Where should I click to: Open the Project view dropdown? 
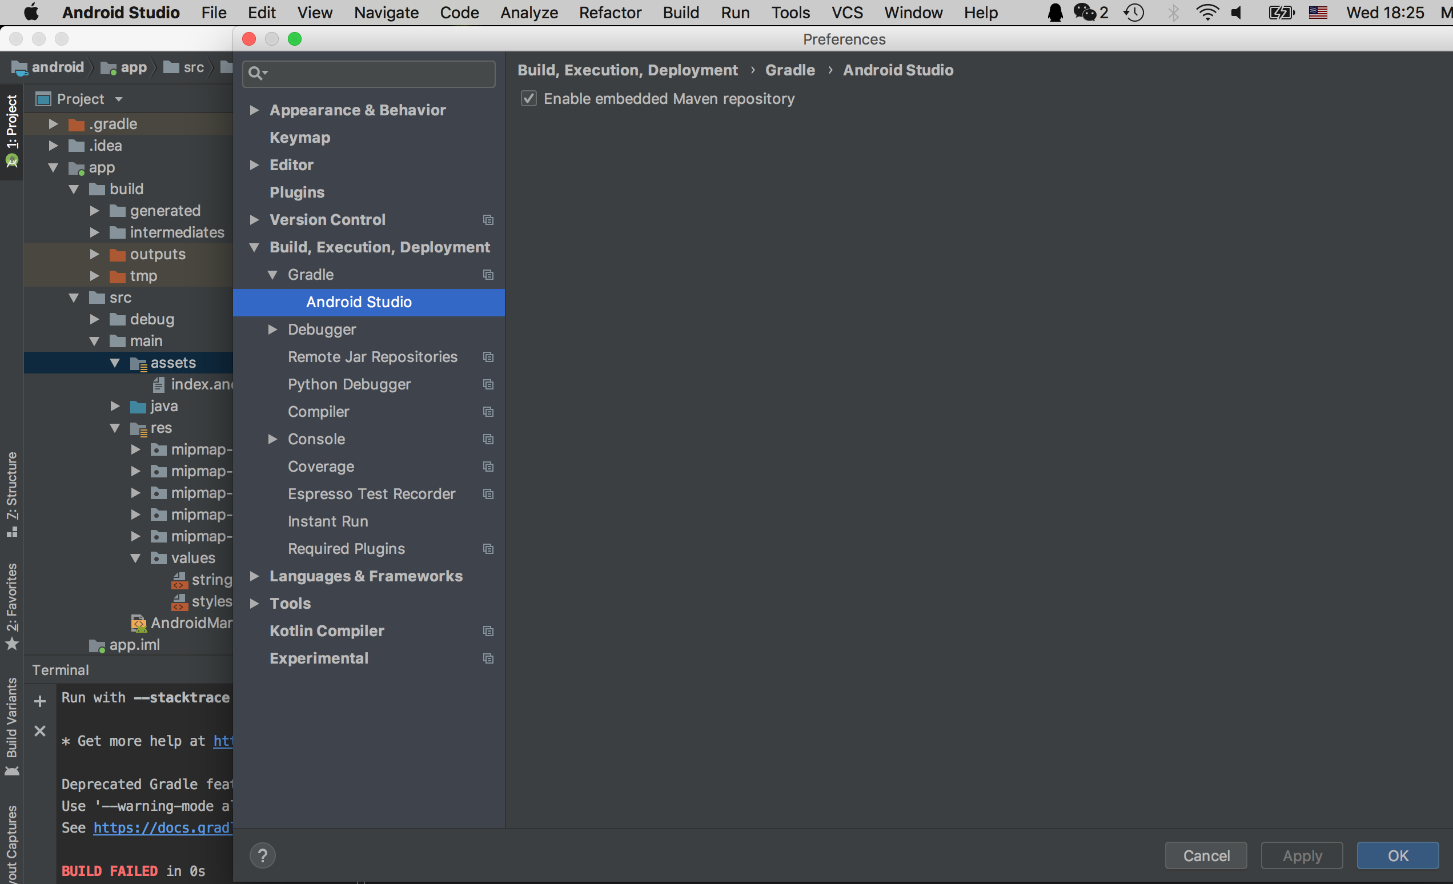(x=119, y=99)
